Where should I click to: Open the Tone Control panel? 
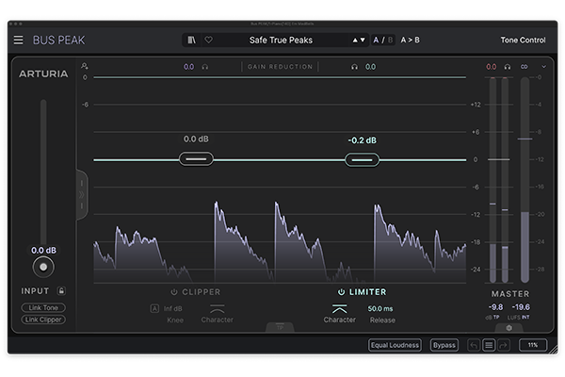523,40
